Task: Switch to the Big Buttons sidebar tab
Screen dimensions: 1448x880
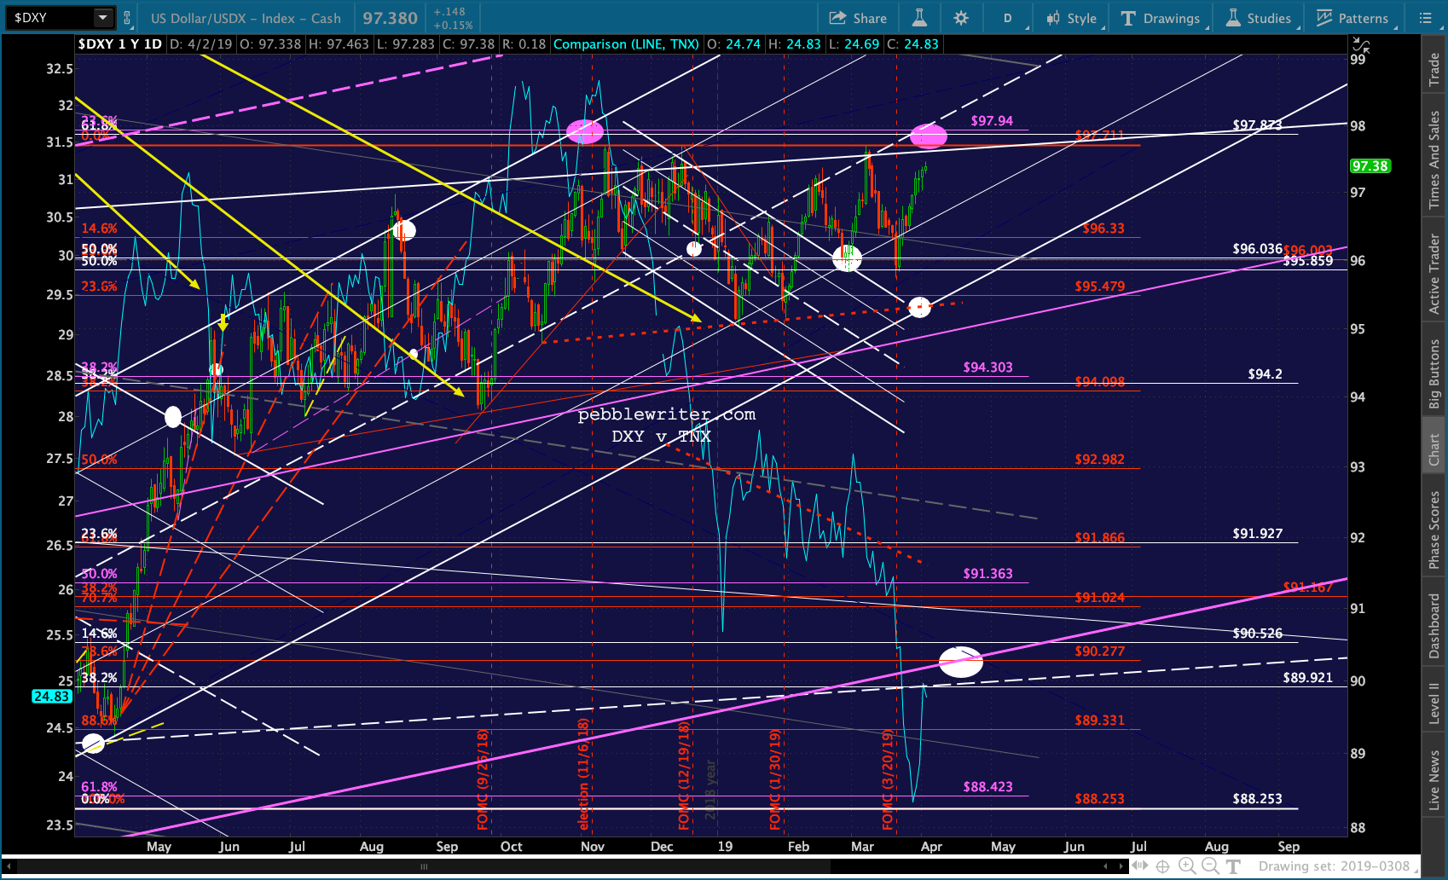Action: point(1434,374)
